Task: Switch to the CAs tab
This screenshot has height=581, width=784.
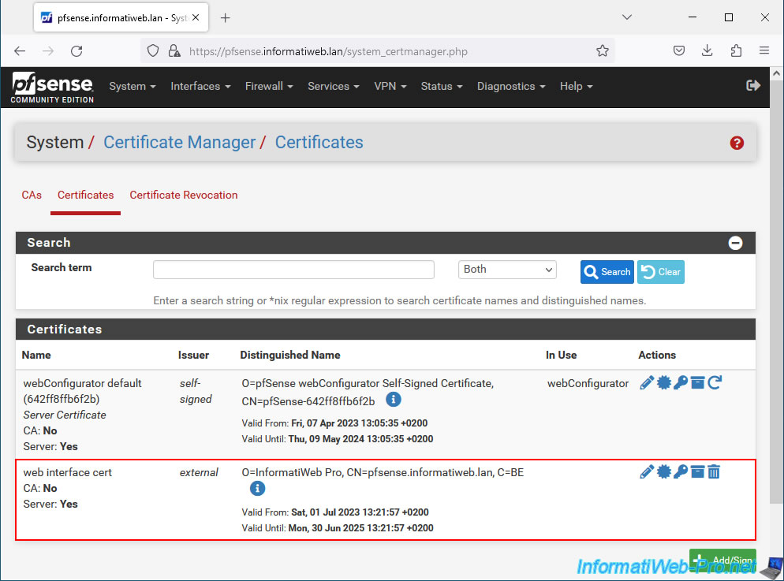Action: click(x=32, y=195)
